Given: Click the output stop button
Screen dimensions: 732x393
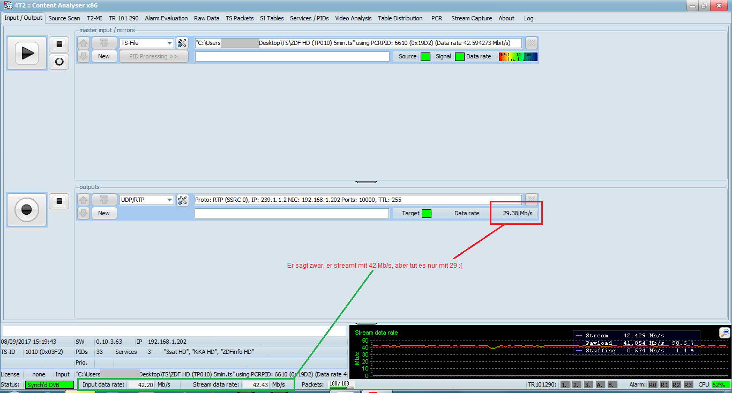Looking at the screenshot, I should [x=59, y=201].
